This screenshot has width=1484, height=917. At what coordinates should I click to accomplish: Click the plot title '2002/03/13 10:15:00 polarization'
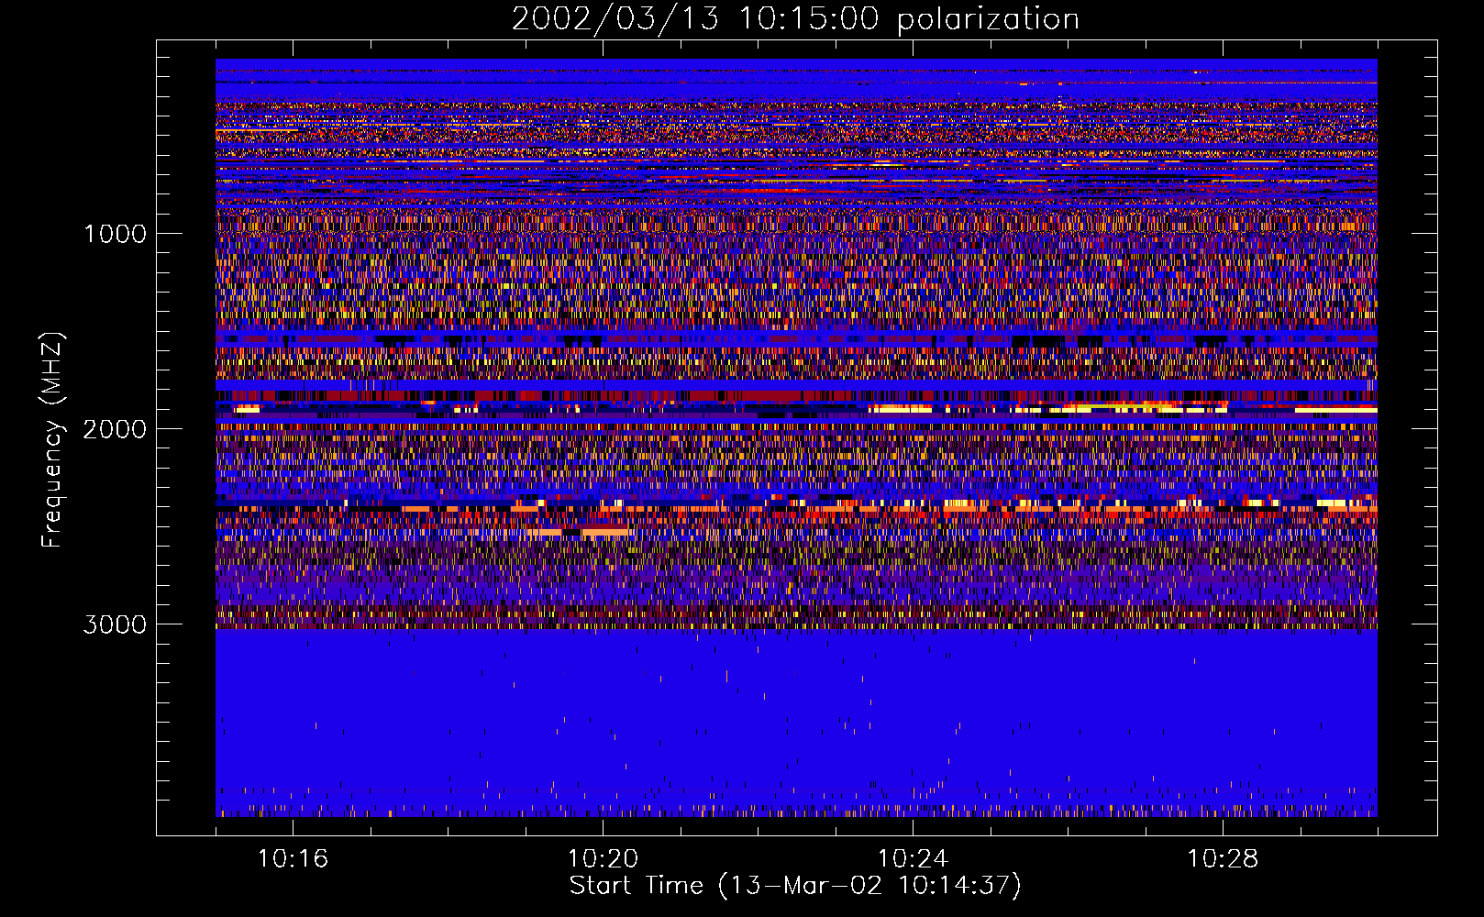tap(795, 18)
